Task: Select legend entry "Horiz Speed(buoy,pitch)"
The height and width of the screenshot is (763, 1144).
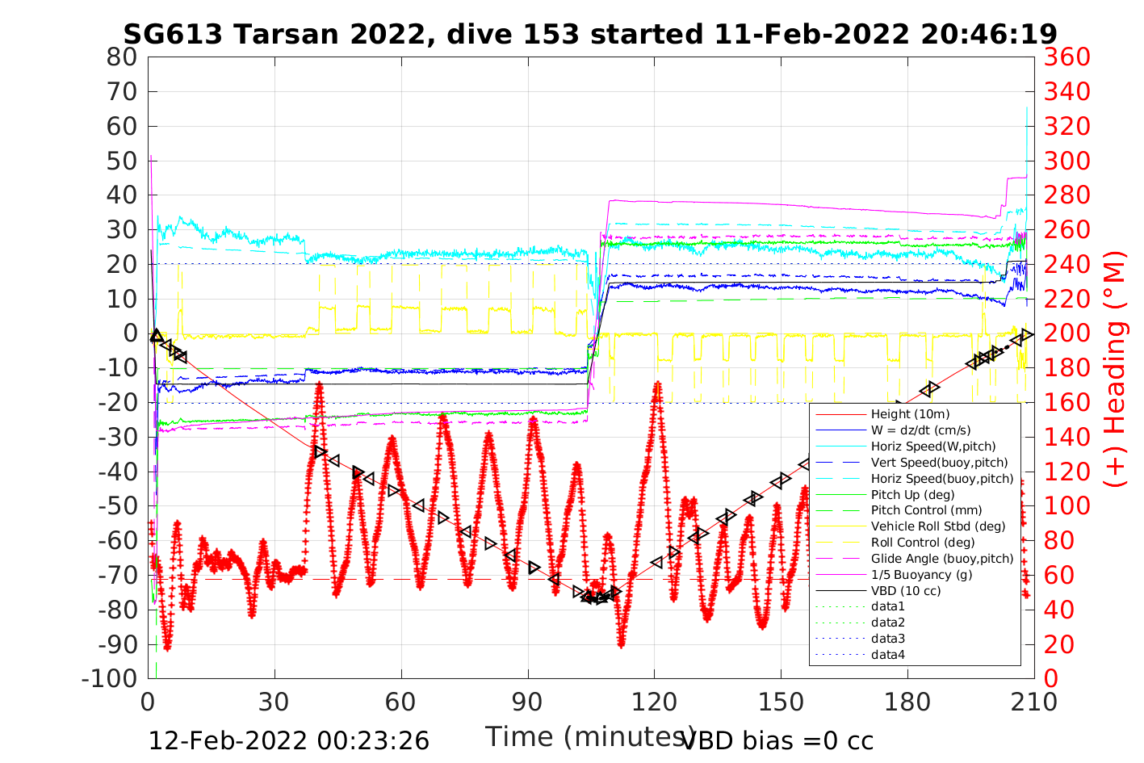Action: [942, 479]
